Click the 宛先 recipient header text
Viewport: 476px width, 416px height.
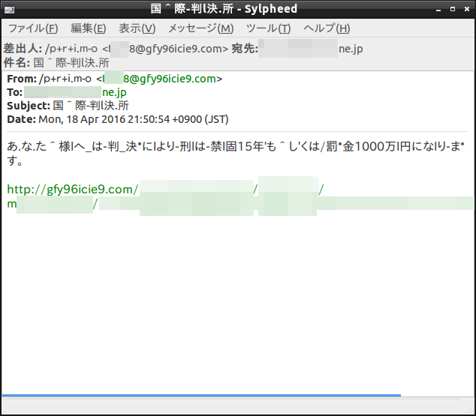297,49
